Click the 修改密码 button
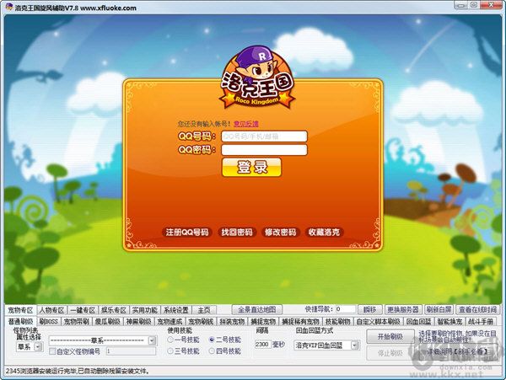 pos(281,232)
